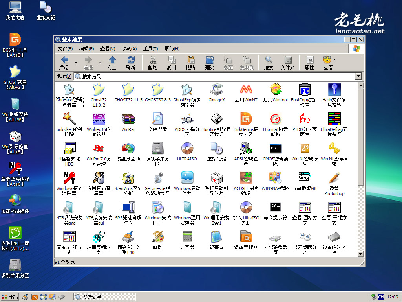Click the 属性 toolbar button
The image size is (402, 302).
click(309, 63)
